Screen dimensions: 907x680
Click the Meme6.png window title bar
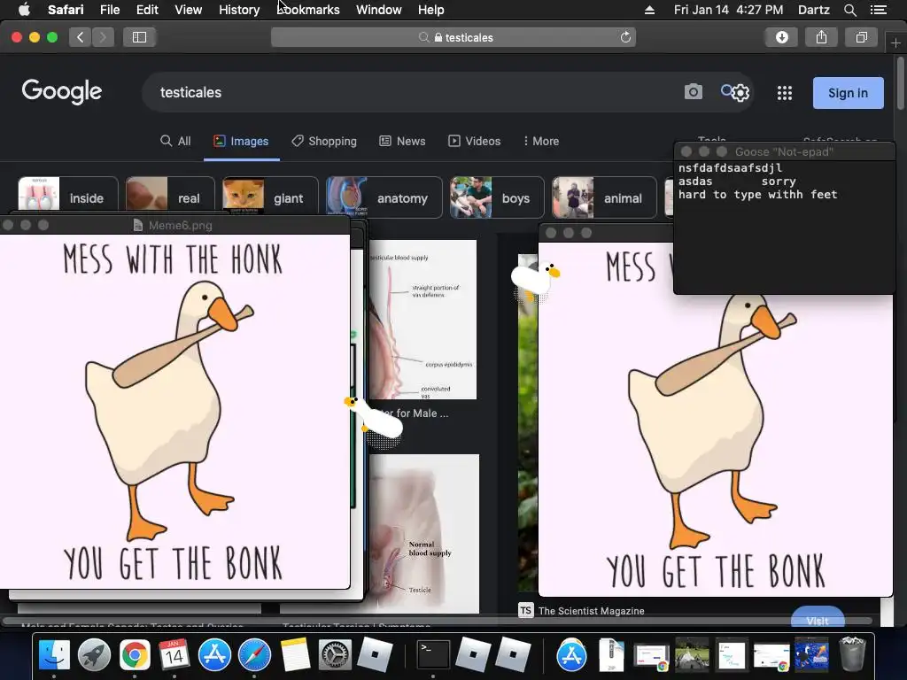pos(174,225)
